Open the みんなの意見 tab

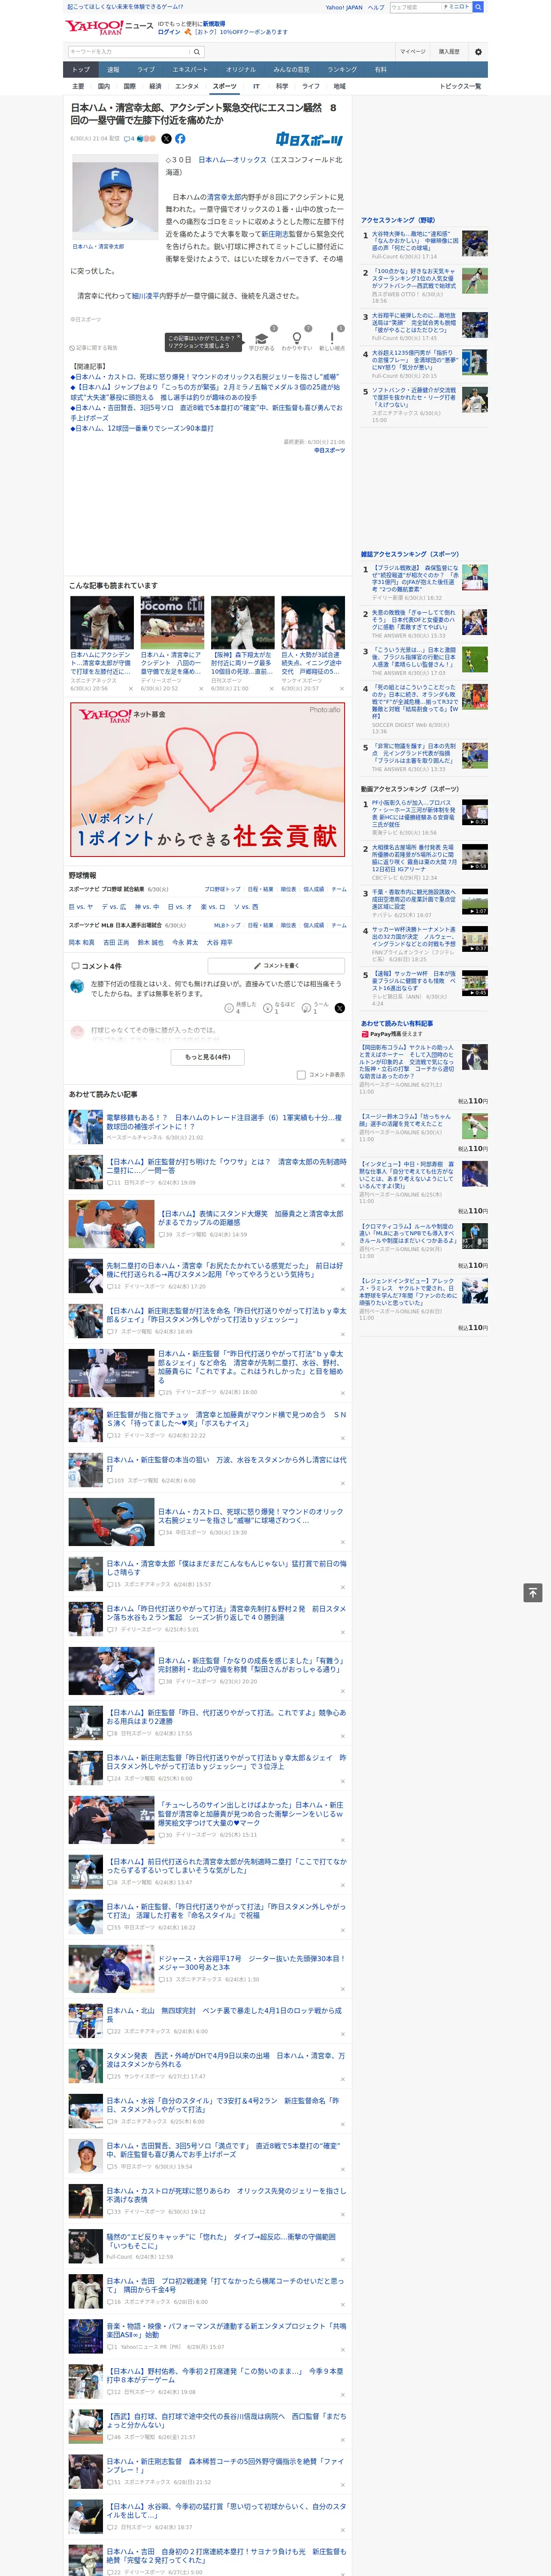tap(292, 70)
